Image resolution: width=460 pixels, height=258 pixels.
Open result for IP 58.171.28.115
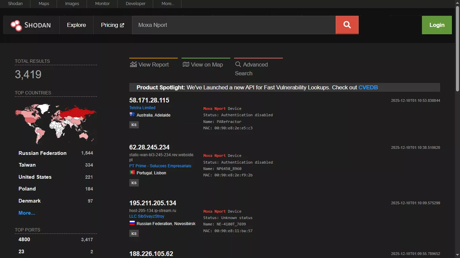[149, 100]
